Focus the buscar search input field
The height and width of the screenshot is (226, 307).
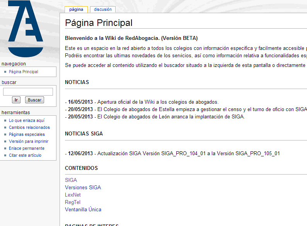(x=28, y=92)
